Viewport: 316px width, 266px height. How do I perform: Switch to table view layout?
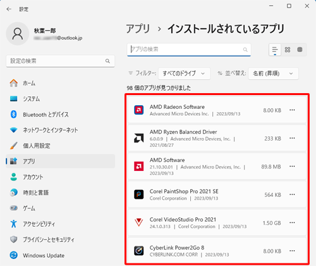300,50
